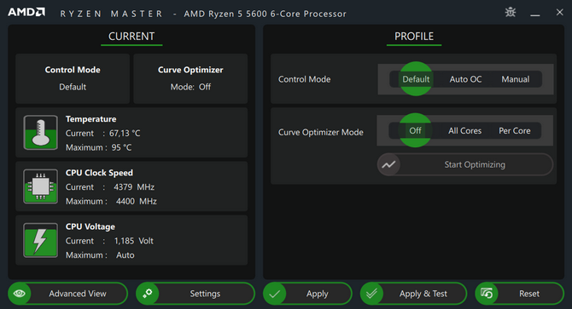This screenshot has width=572, height=309.
Task: Minimize the Ryzen Master window
Action: coord(535,14)
